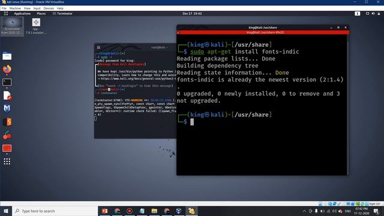Open the volume icon in Kali panel
This screenshot has width=384, height=216.
373,13
